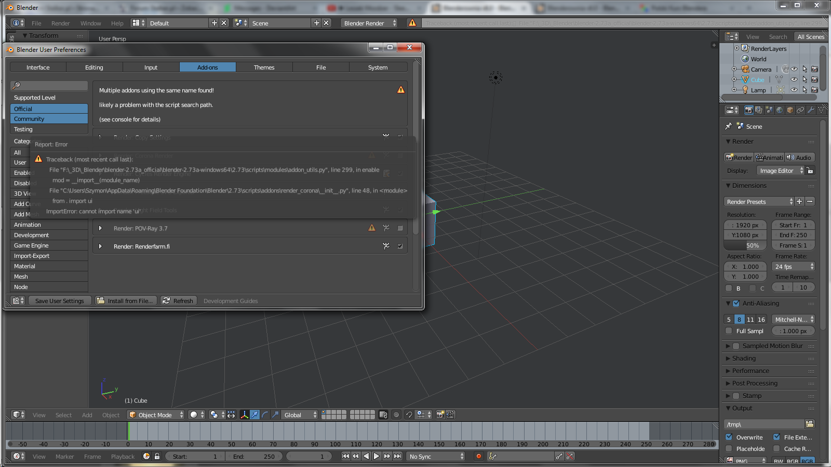Click the Animation render button
Viewport: 831px width, 467px height.
(769, 157)
